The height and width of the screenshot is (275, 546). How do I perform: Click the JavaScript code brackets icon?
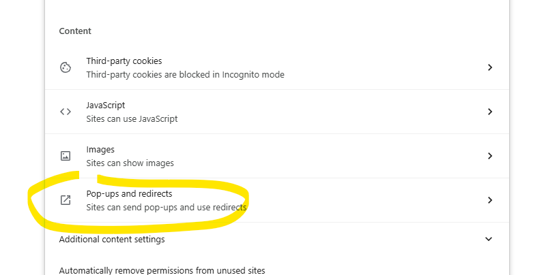(66, 112)
